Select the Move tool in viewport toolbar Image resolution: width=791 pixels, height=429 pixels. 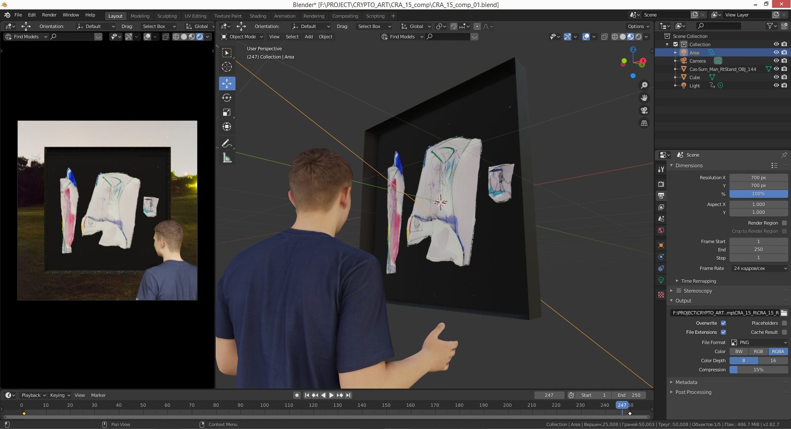point(227,83)
